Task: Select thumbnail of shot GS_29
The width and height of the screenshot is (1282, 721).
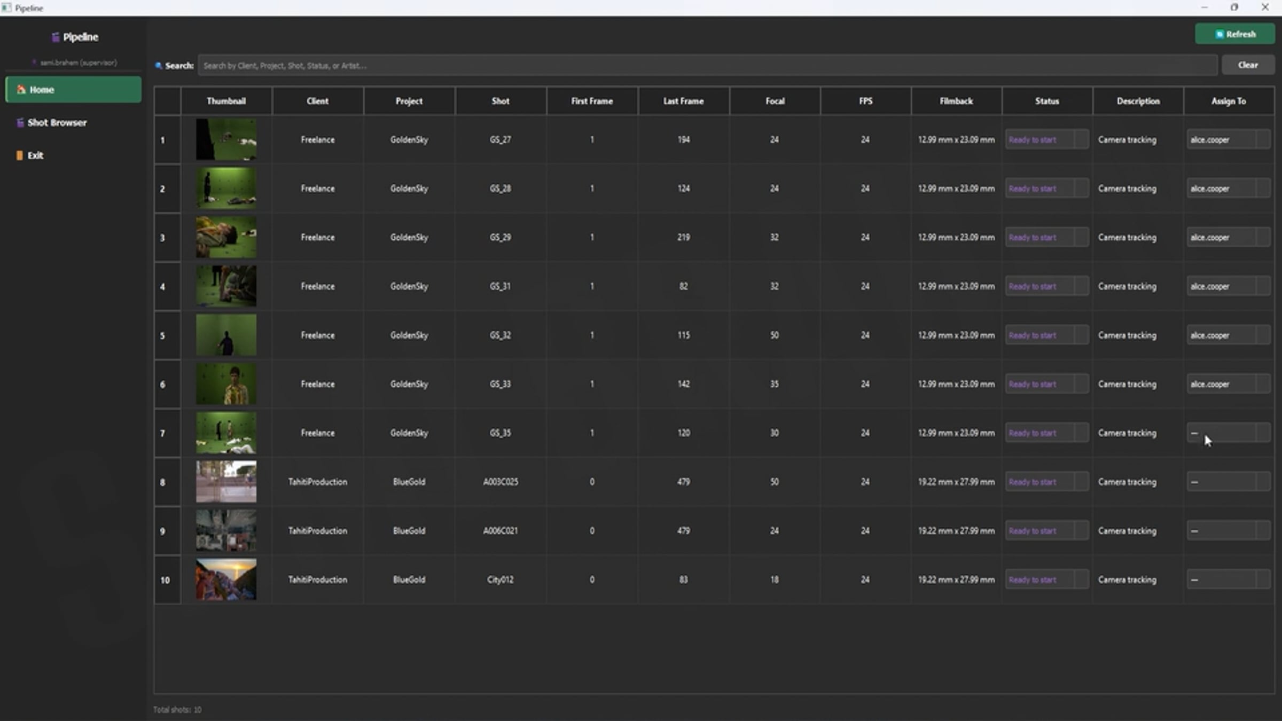Action: tap(226, 237)
